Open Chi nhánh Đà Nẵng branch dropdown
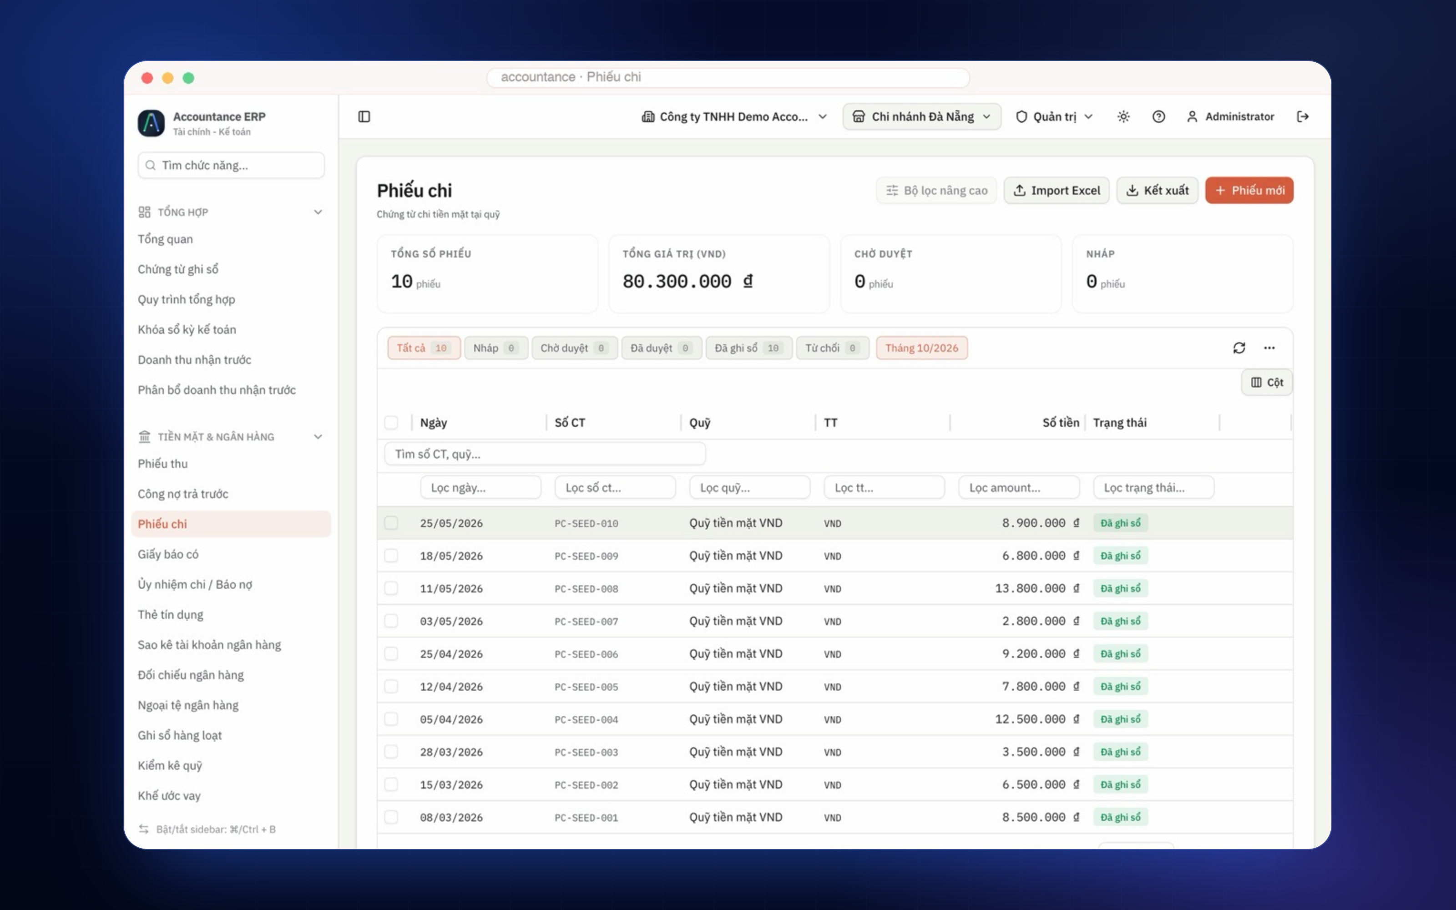This screenshot has width=1456, height=910. (x=922, y=116)
